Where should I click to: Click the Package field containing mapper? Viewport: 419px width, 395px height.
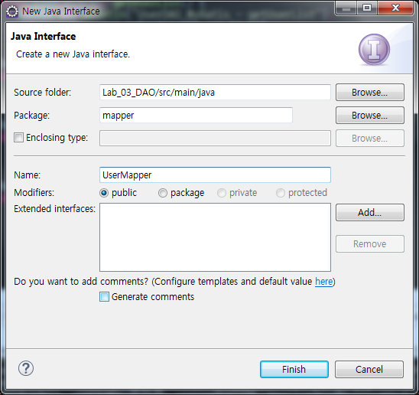196,116
